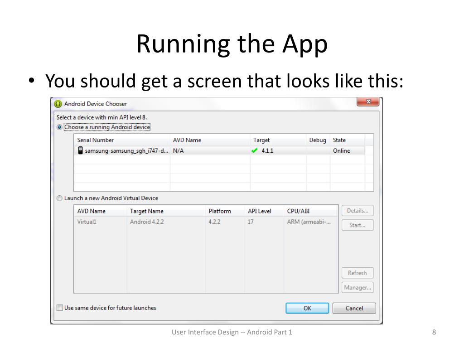The width and height of the screenshot is (464, 348).
Task: Click the ARM (armeabi-... cell
Action: 309,222
